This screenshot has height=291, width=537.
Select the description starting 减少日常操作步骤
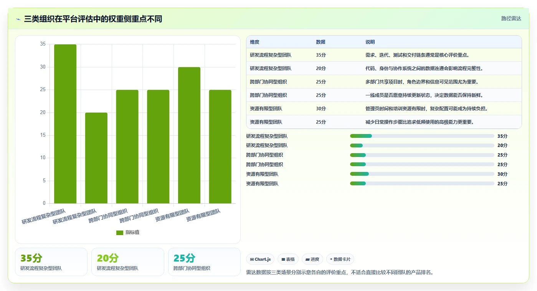(x=420, y=122)
